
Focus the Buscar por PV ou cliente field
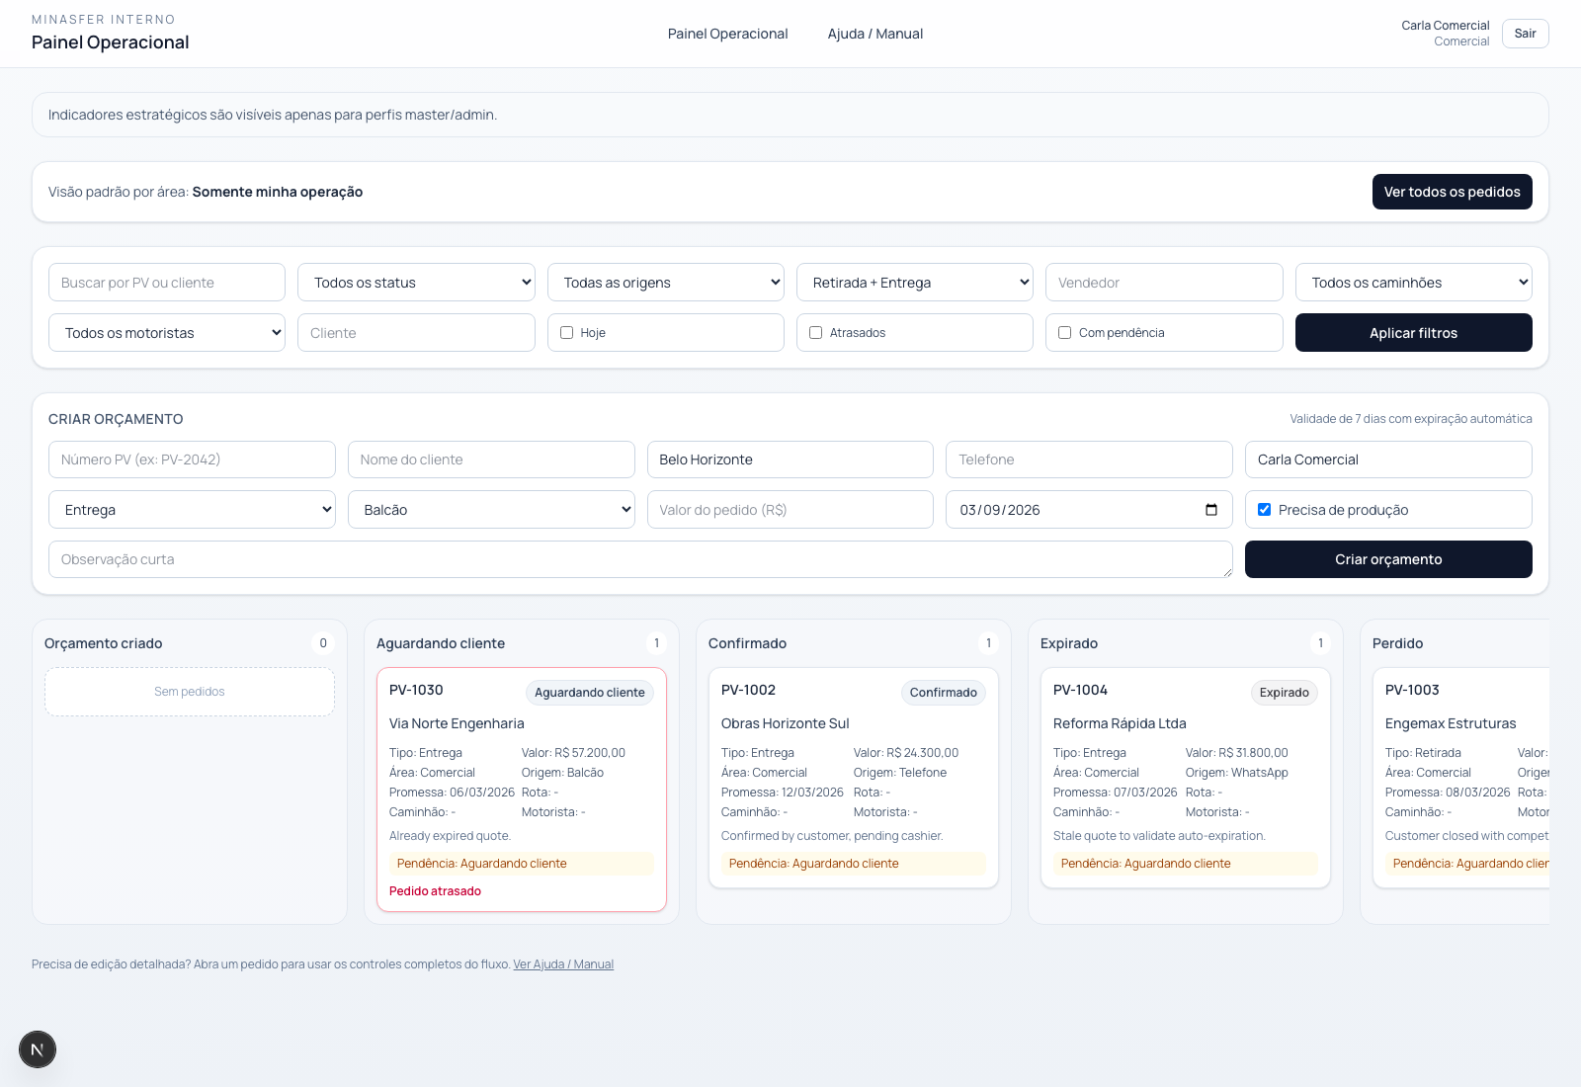[x=167, y=283]
